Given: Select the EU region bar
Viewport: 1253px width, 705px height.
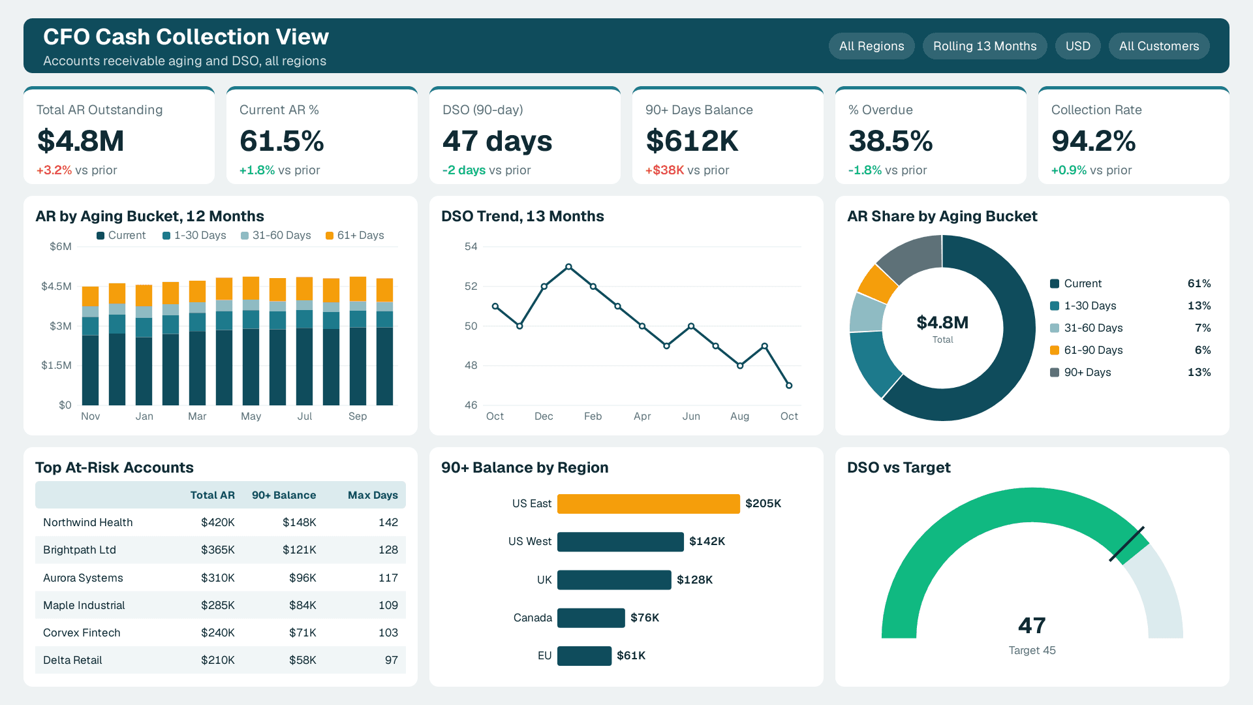Looking at the screenshot, I should point(585,655).
